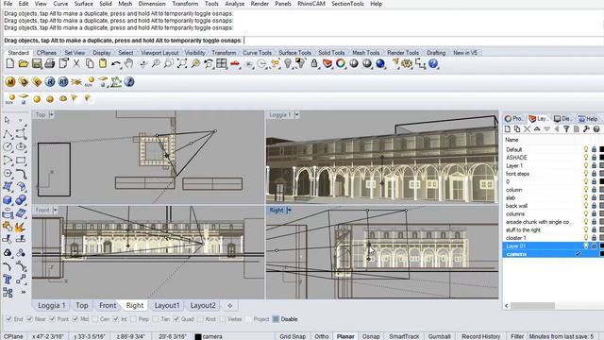604x340 pixels.
Task: Enable the Cen osnap checkbox
Action: point(95,319)
